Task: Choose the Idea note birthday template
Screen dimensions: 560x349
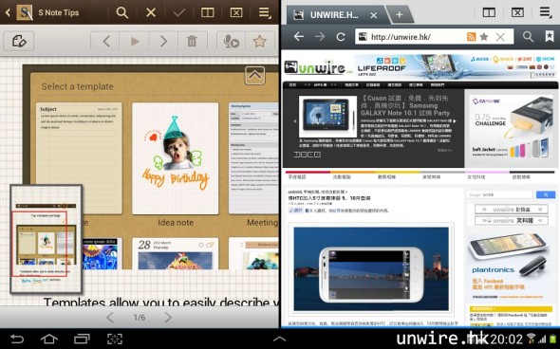Action: 175,158
